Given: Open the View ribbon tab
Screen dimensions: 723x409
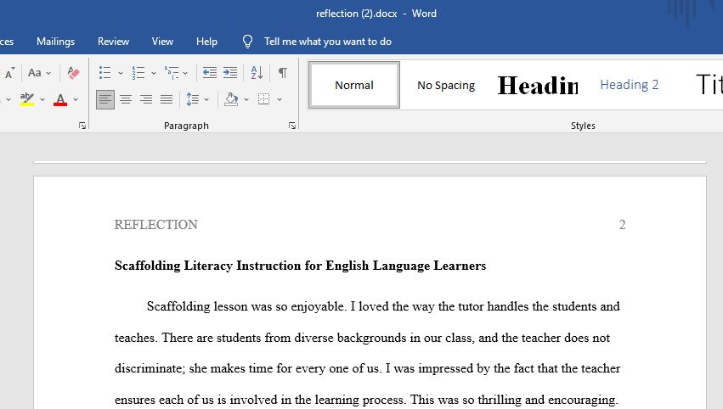Looking at the screenshot, I should (x=163, y=42).
